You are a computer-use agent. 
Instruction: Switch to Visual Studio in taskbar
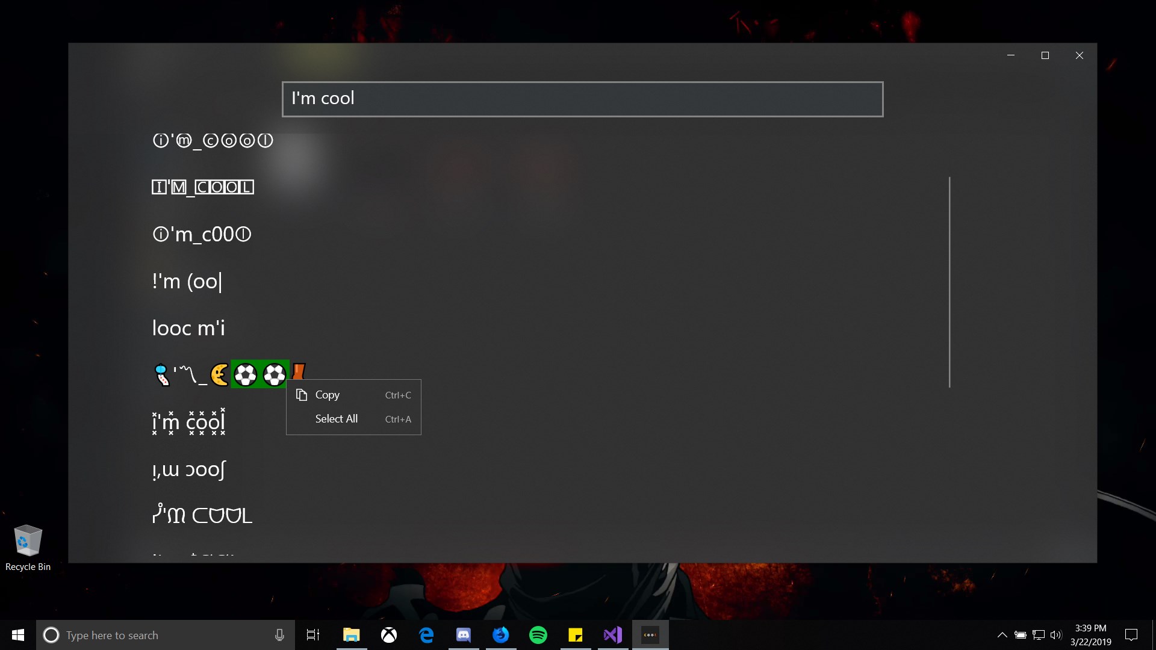click(x=613, y=635)
